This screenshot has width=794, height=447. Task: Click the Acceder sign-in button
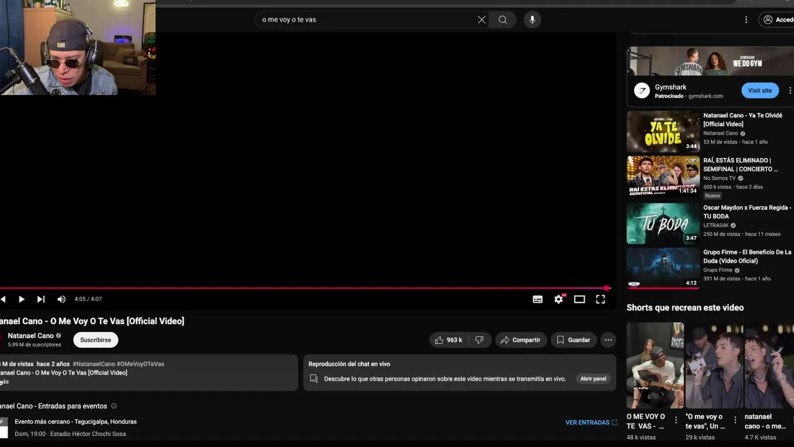coord(777,19)
